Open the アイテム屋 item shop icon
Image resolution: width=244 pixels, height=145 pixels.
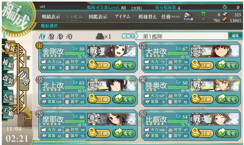(189, 17)
